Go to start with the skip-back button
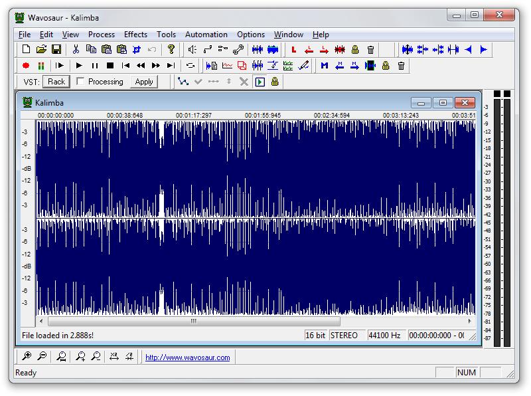The height and width of the screenshot is (396, 531). tap(125, 65)
